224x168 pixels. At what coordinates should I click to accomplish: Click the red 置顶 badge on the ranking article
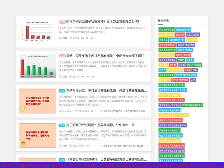click(62, 56)
